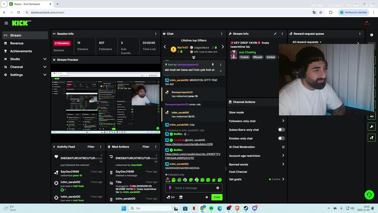Open Mod Actions Filter dropdown

pyautogui.click(x=146, y=147)
